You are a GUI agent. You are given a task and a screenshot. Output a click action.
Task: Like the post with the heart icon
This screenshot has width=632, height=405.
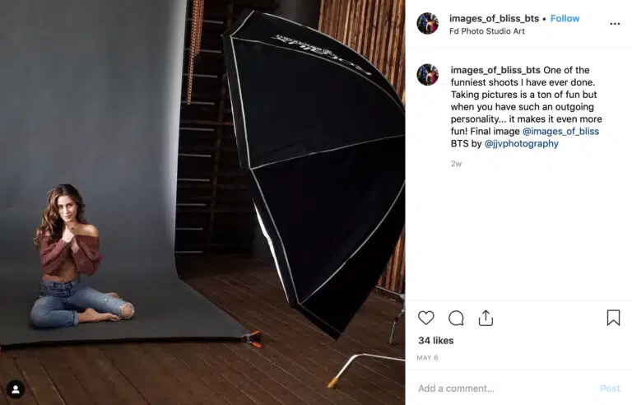(x=425, y=318)
